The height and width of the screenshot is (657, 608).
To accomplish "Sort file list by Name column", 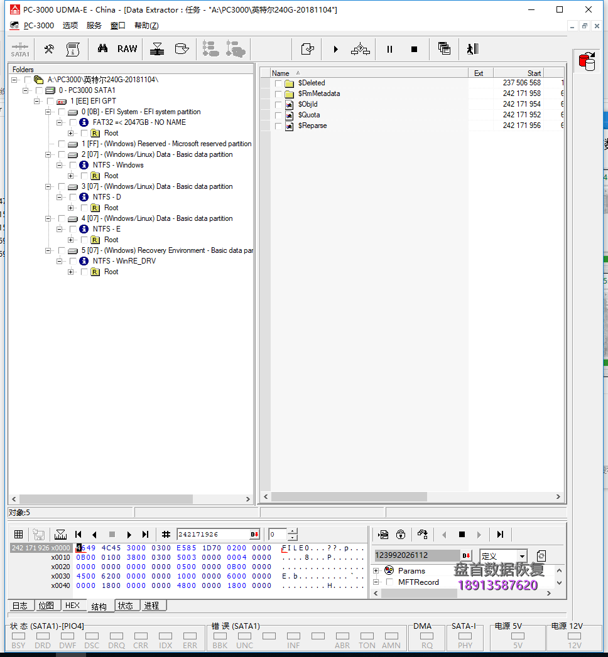I will pyautogui.click(x=369, y=73).
